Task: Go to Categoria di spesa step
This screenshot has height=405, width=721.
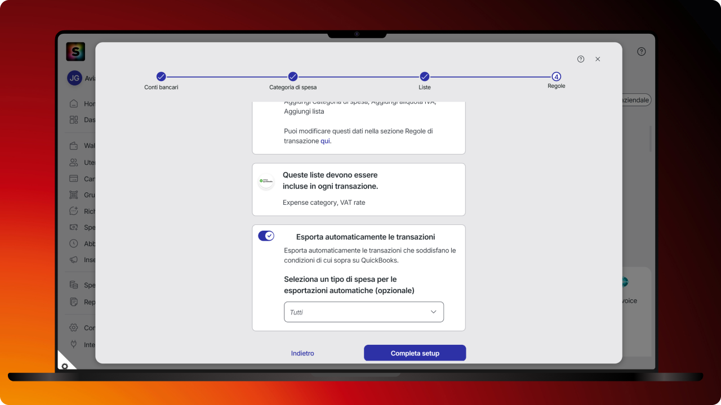Action: (293, 81)
